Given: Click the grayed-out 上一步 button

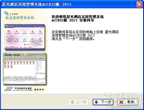Looking at the screenshot, I should (x=78, y=102).
